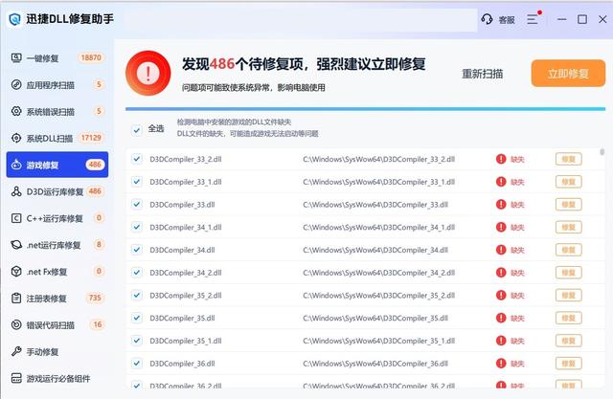Click 重新扫描 to rescan
The height and width of the screenshot is (399, 613).
coord(483,74)
